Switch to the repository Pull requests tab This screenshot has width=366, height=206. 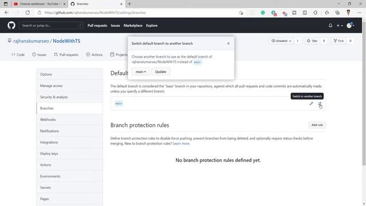(66, 54)
